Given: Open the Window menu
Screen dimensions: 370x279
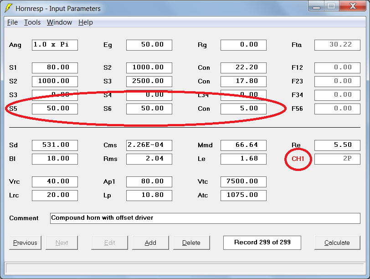Looking at the screenshot, I should pos(59,22).
